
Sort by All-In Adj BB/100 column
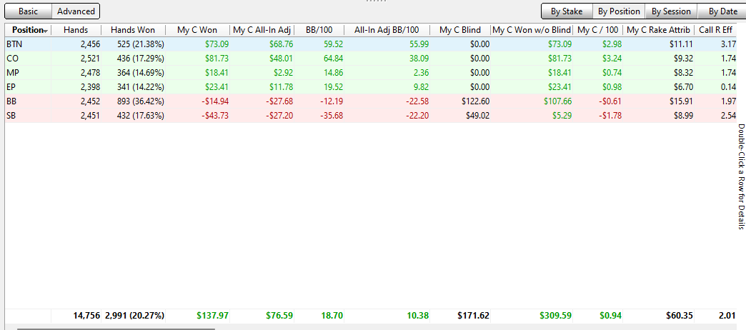pos(387,30)
